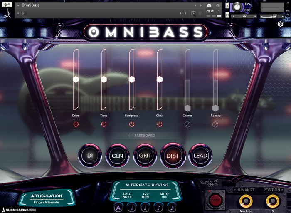The image size is (291, 213).
Task: Select the middle quarter note button
Action: click(x=145, y=208)
